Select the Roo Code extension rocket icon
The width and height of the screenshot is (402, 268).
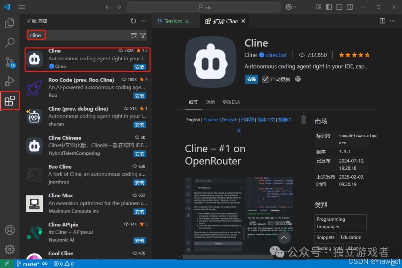coord(34,88)
